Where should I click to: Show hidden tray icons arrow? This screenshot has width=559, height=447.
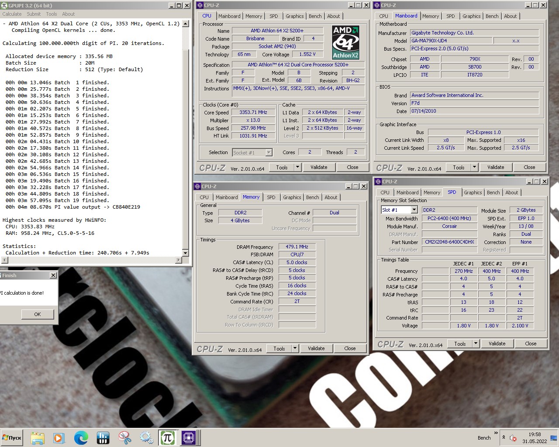coord(504,437)
